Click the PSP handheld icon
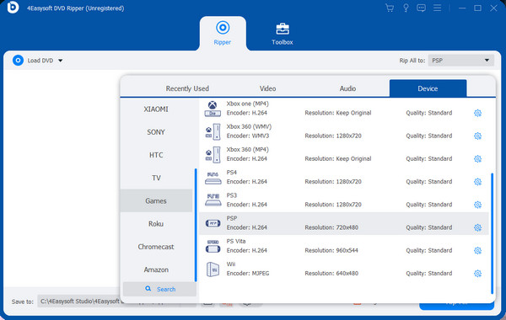Image resolution: width=506 pixels, height=320 pixels. [x=213, y=223]
